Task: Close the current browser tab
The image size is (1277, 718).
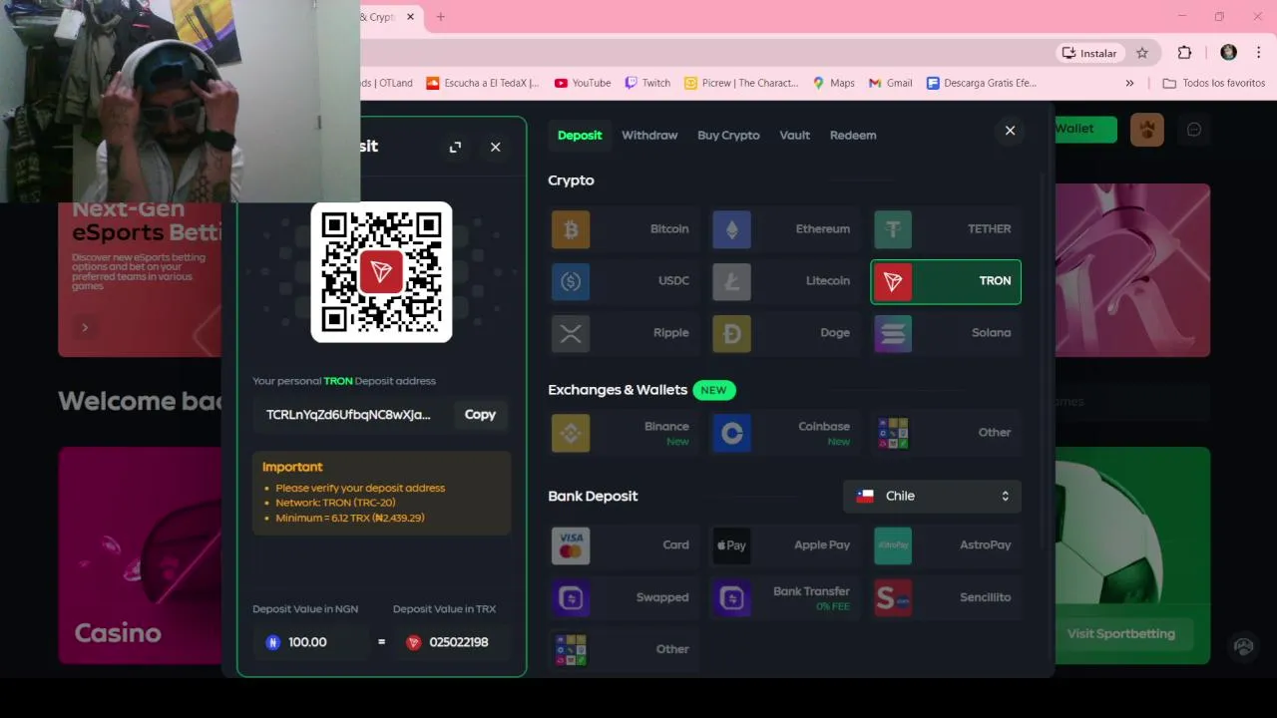Action: click(x=410, y=17)
